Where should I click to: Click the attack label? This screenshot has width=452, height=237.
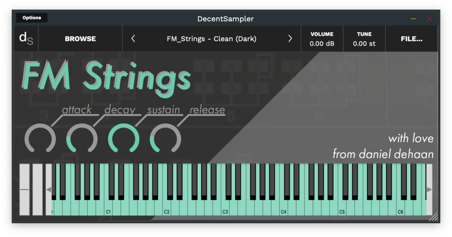point(76,110)
